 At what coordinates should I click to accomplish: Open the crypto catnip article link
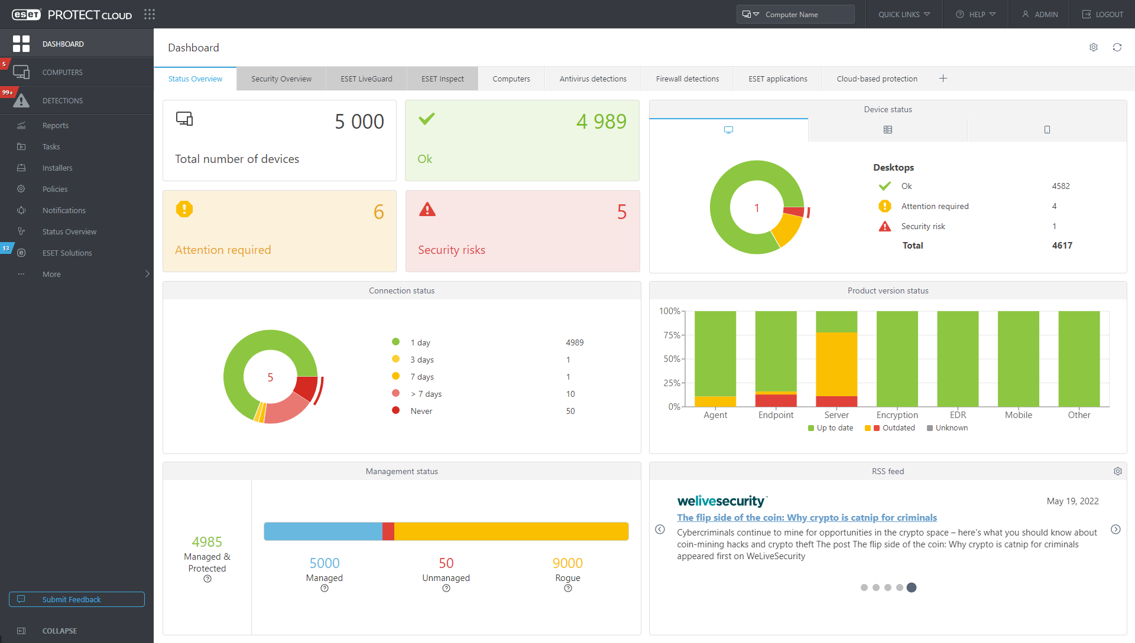pos(807,517)
